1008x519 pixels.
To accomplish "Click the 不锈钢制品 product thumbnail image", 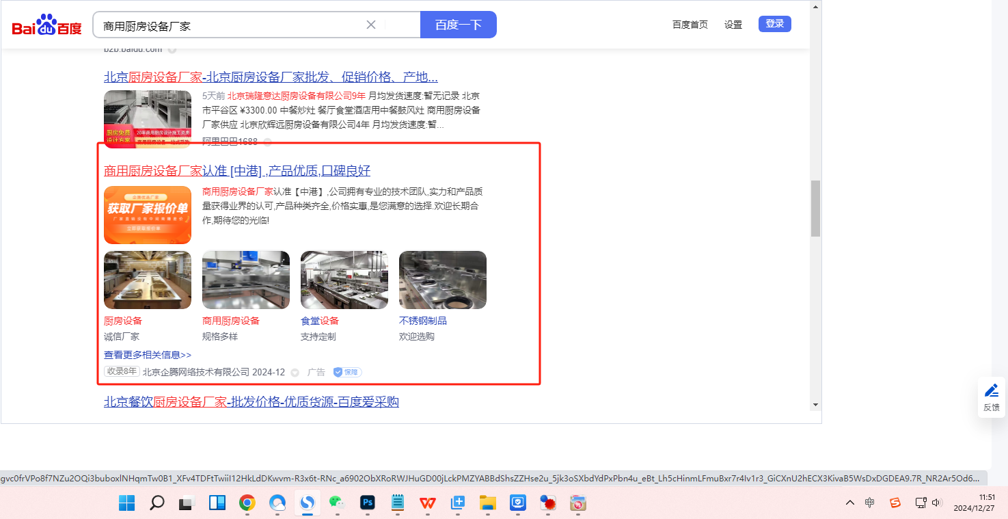I will (x=443, y=280).
